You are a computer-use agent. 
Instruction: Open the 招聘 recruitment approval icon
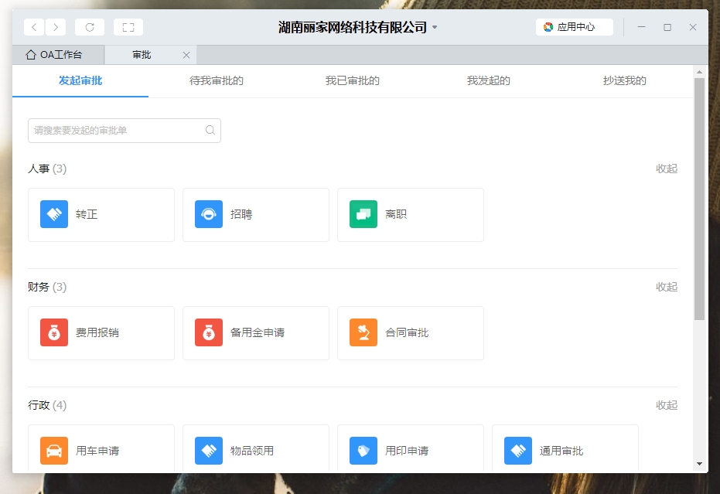click(209, 214)
